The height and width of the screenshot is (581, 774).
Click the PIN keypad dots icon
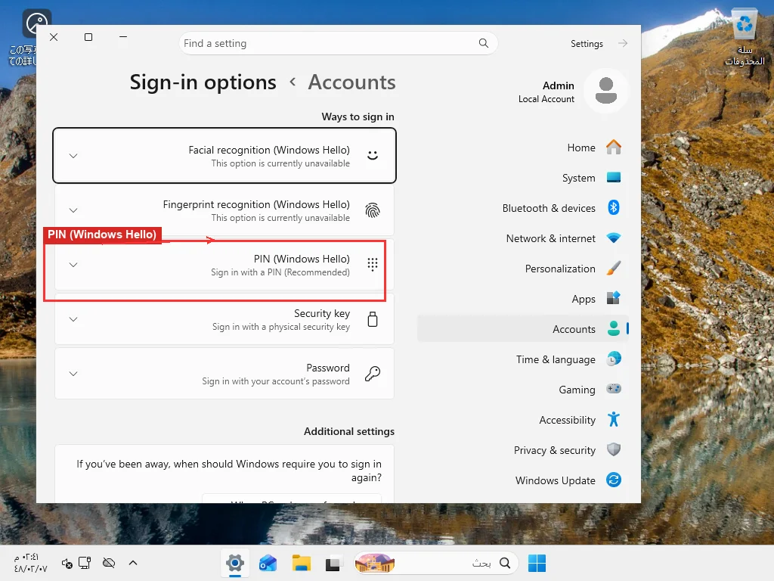click(373, 264)
